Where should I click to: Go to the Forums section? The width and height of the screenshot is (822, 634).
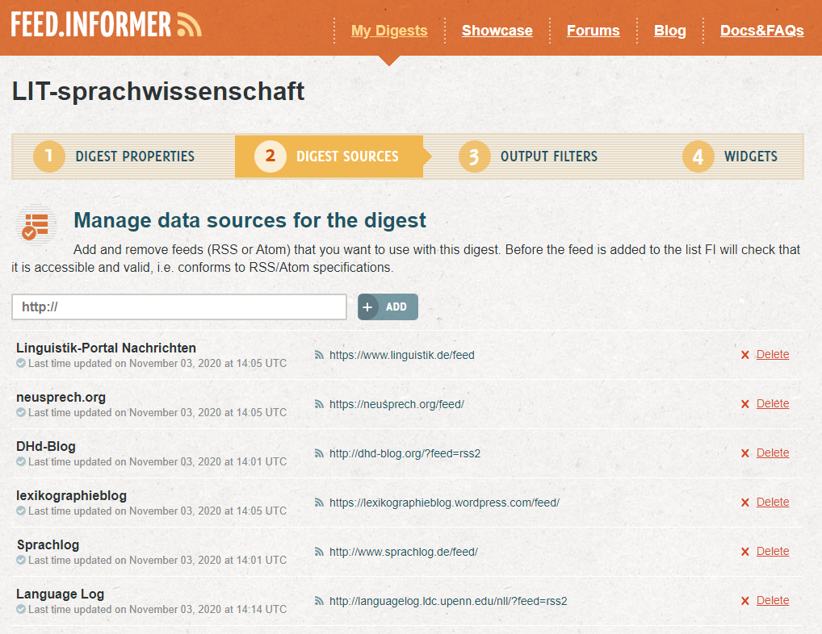[x=593, y=31]
